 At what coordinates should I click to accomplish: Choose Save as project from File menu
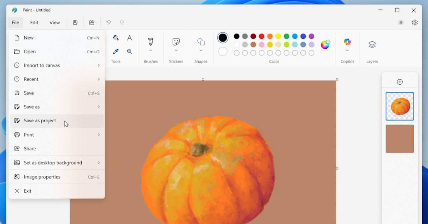[40, 121]
